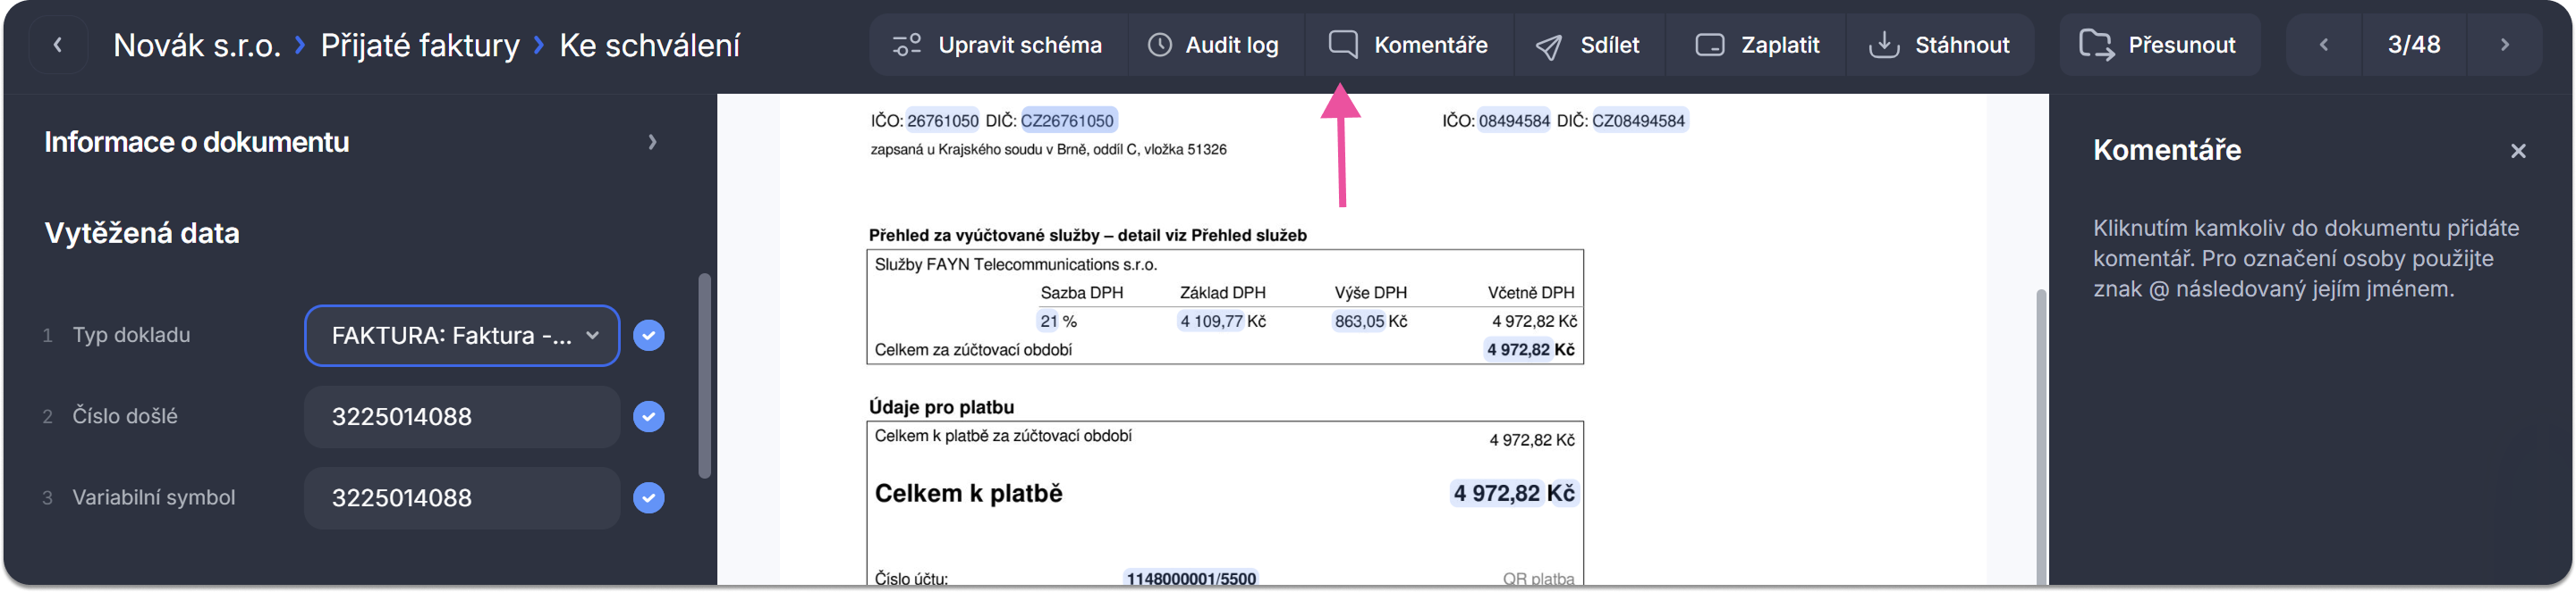Close the Komentáře side panel
Screen dimensions: 2576x592
[x=2518, y=151]
